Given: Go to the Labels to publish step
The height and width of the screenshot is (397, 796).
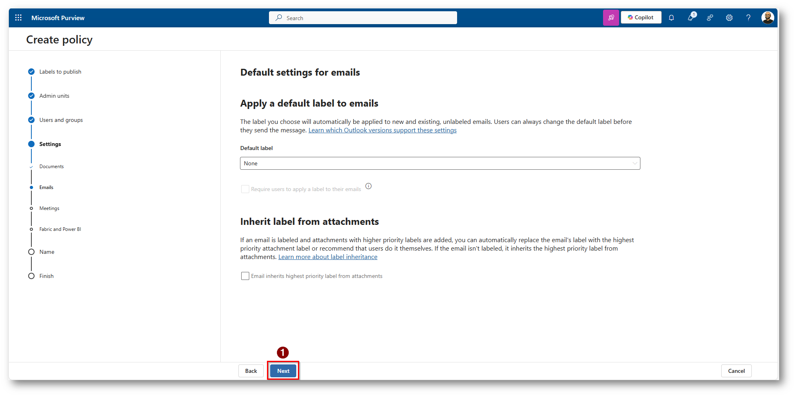Looking at the screenshot, I should pyautogui.click(x=60, y=72).
